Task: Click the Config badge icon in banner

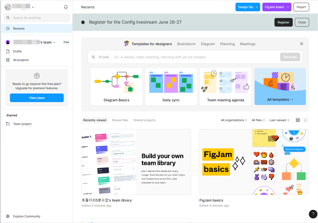Action: pyautogui.click(x=83, y=22)
